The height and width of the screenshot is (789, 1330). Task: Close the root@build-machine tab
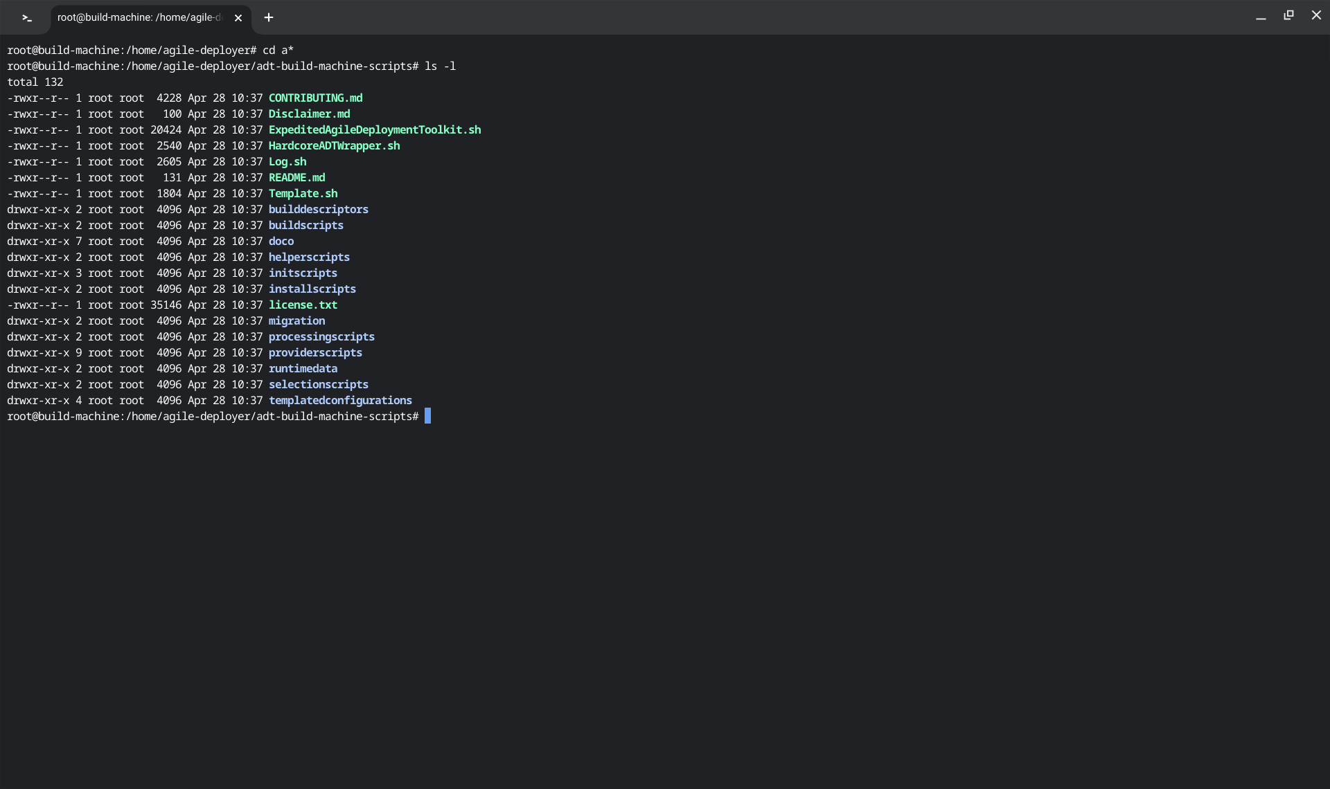tap(238, 18)
